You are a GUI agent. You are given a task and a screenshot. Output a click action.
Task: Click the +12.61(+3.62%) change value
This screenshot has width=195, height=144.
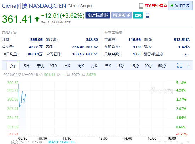coord(63,16)
